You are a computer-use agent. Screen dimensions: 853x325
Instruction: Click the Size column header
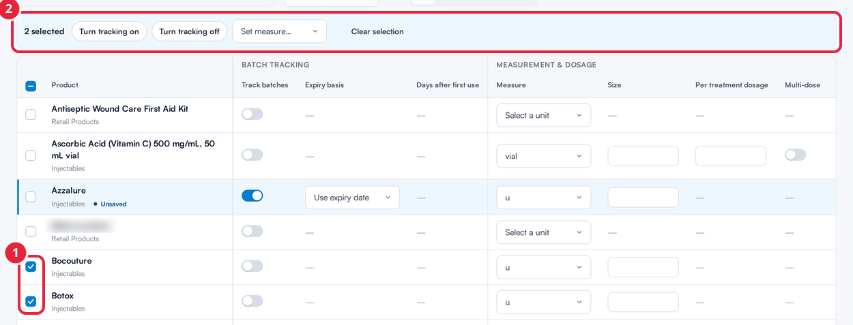tap(614, 85)
